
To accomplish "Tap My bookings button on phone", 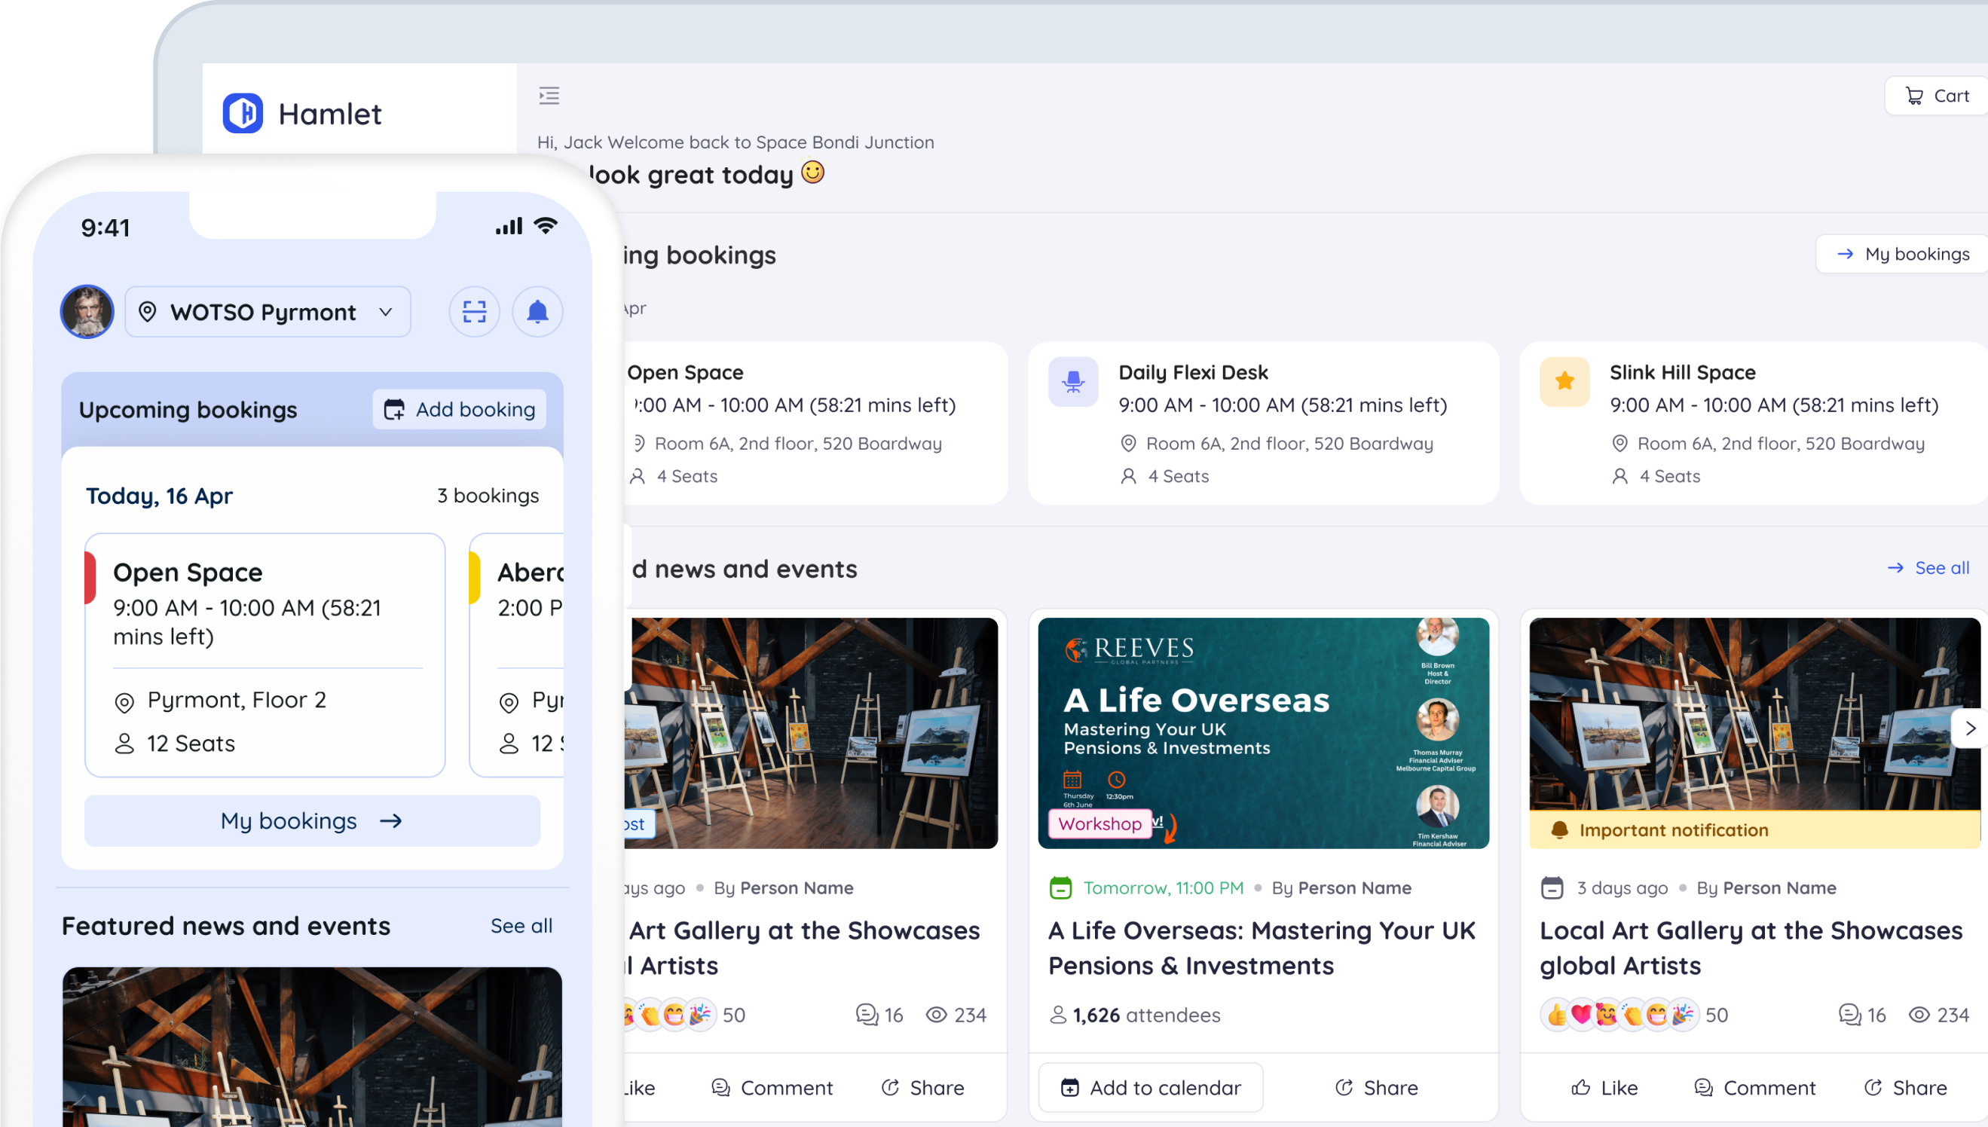I will point(312,820).
